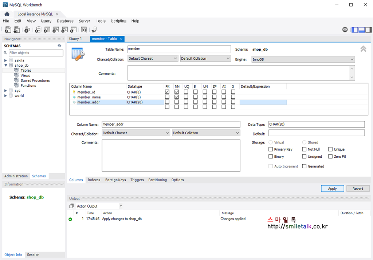Select the sakila schema database icon
Image resolution: width=373 pixels, height=260 pixels.
11,60
